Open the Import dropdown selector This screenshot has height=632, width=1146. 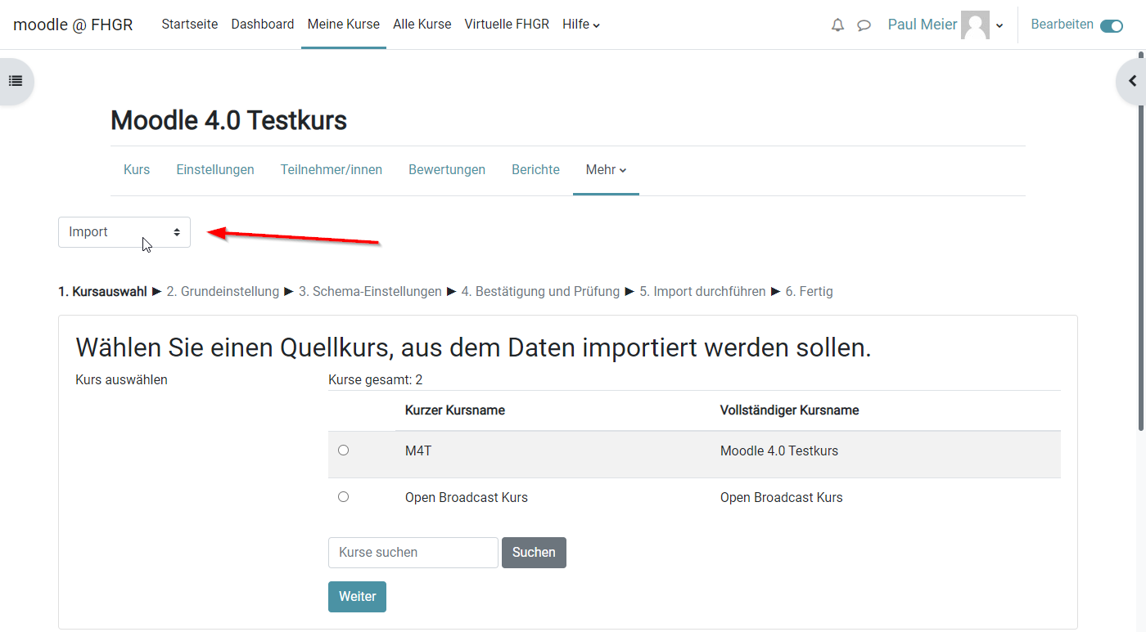pos(124,232)
